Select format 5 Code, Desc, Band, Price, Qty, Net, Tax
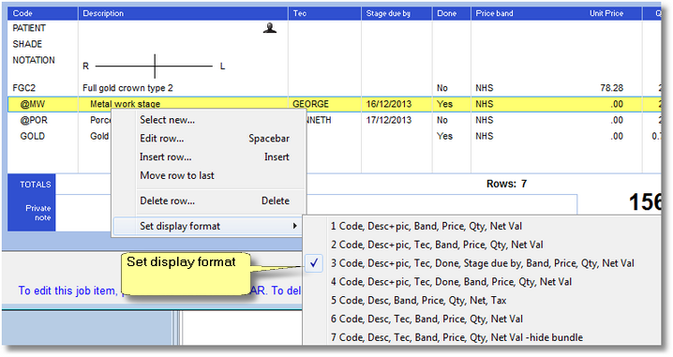 (418, 300)
